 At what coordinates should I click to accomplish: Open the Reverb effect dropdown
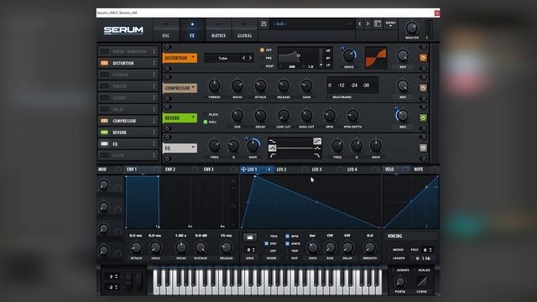(180, 117)
